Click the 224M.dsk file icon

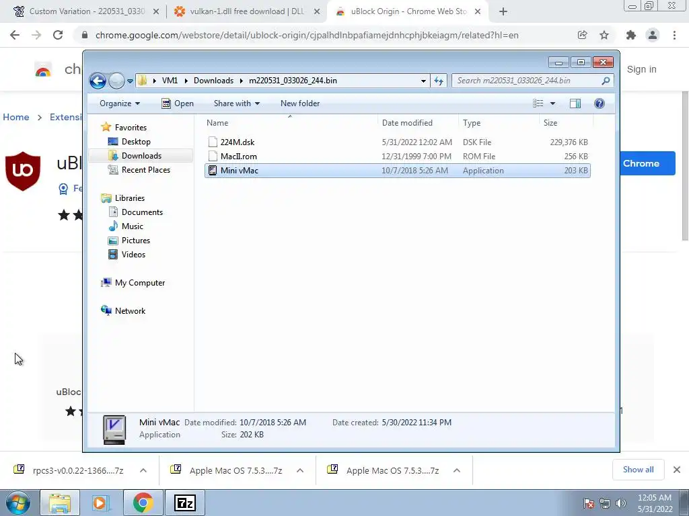click(213, 142)
